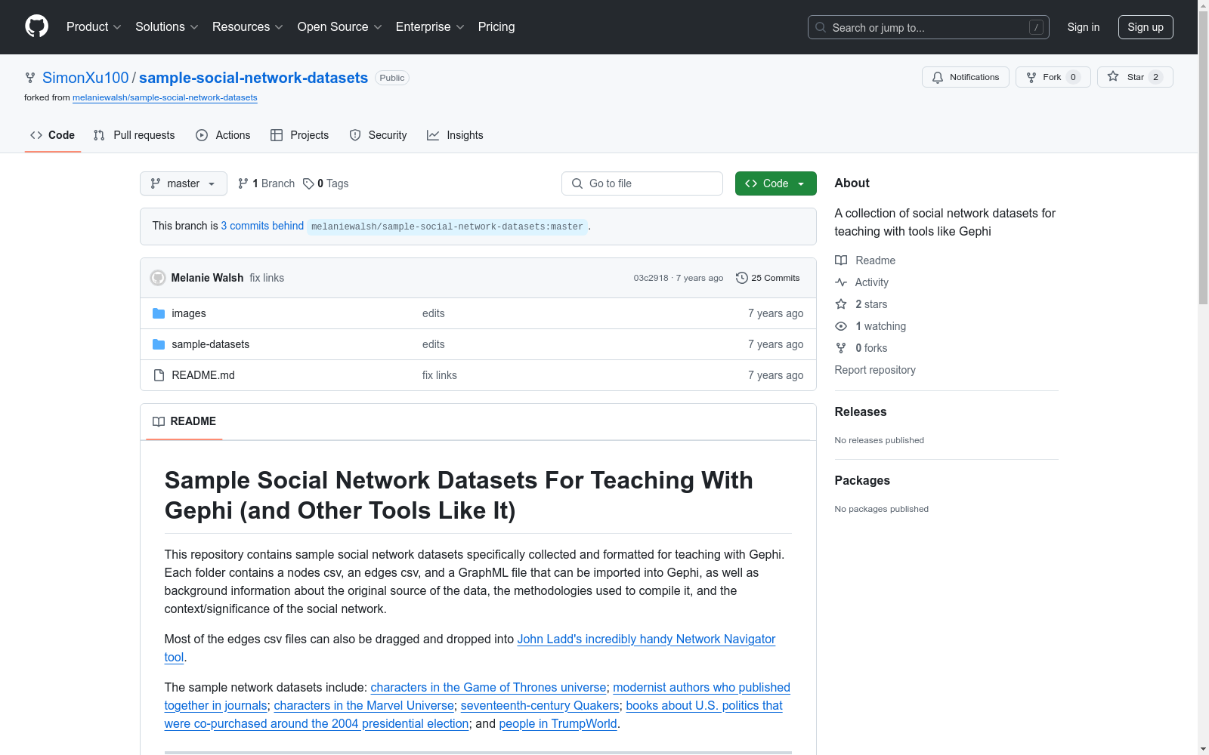
Task: Open the Insights tab
Action: coord(455,135)
